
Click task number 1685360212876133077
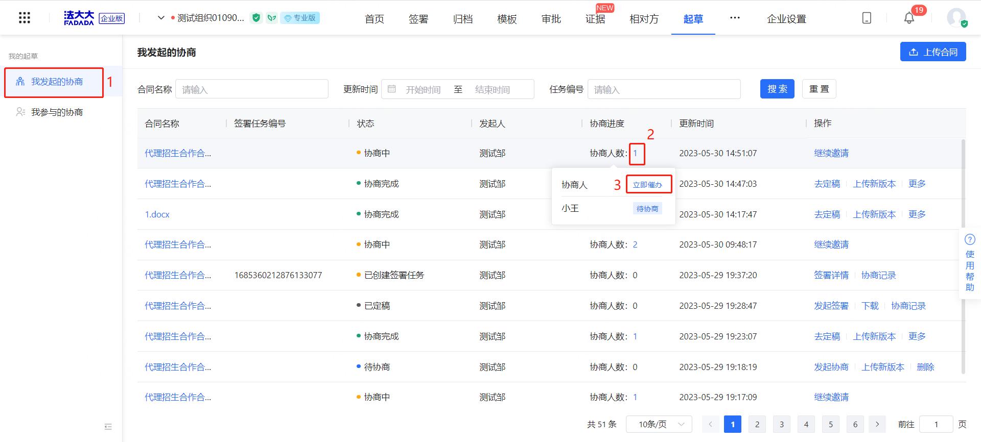pyautogui.click(x=278, y=275)
